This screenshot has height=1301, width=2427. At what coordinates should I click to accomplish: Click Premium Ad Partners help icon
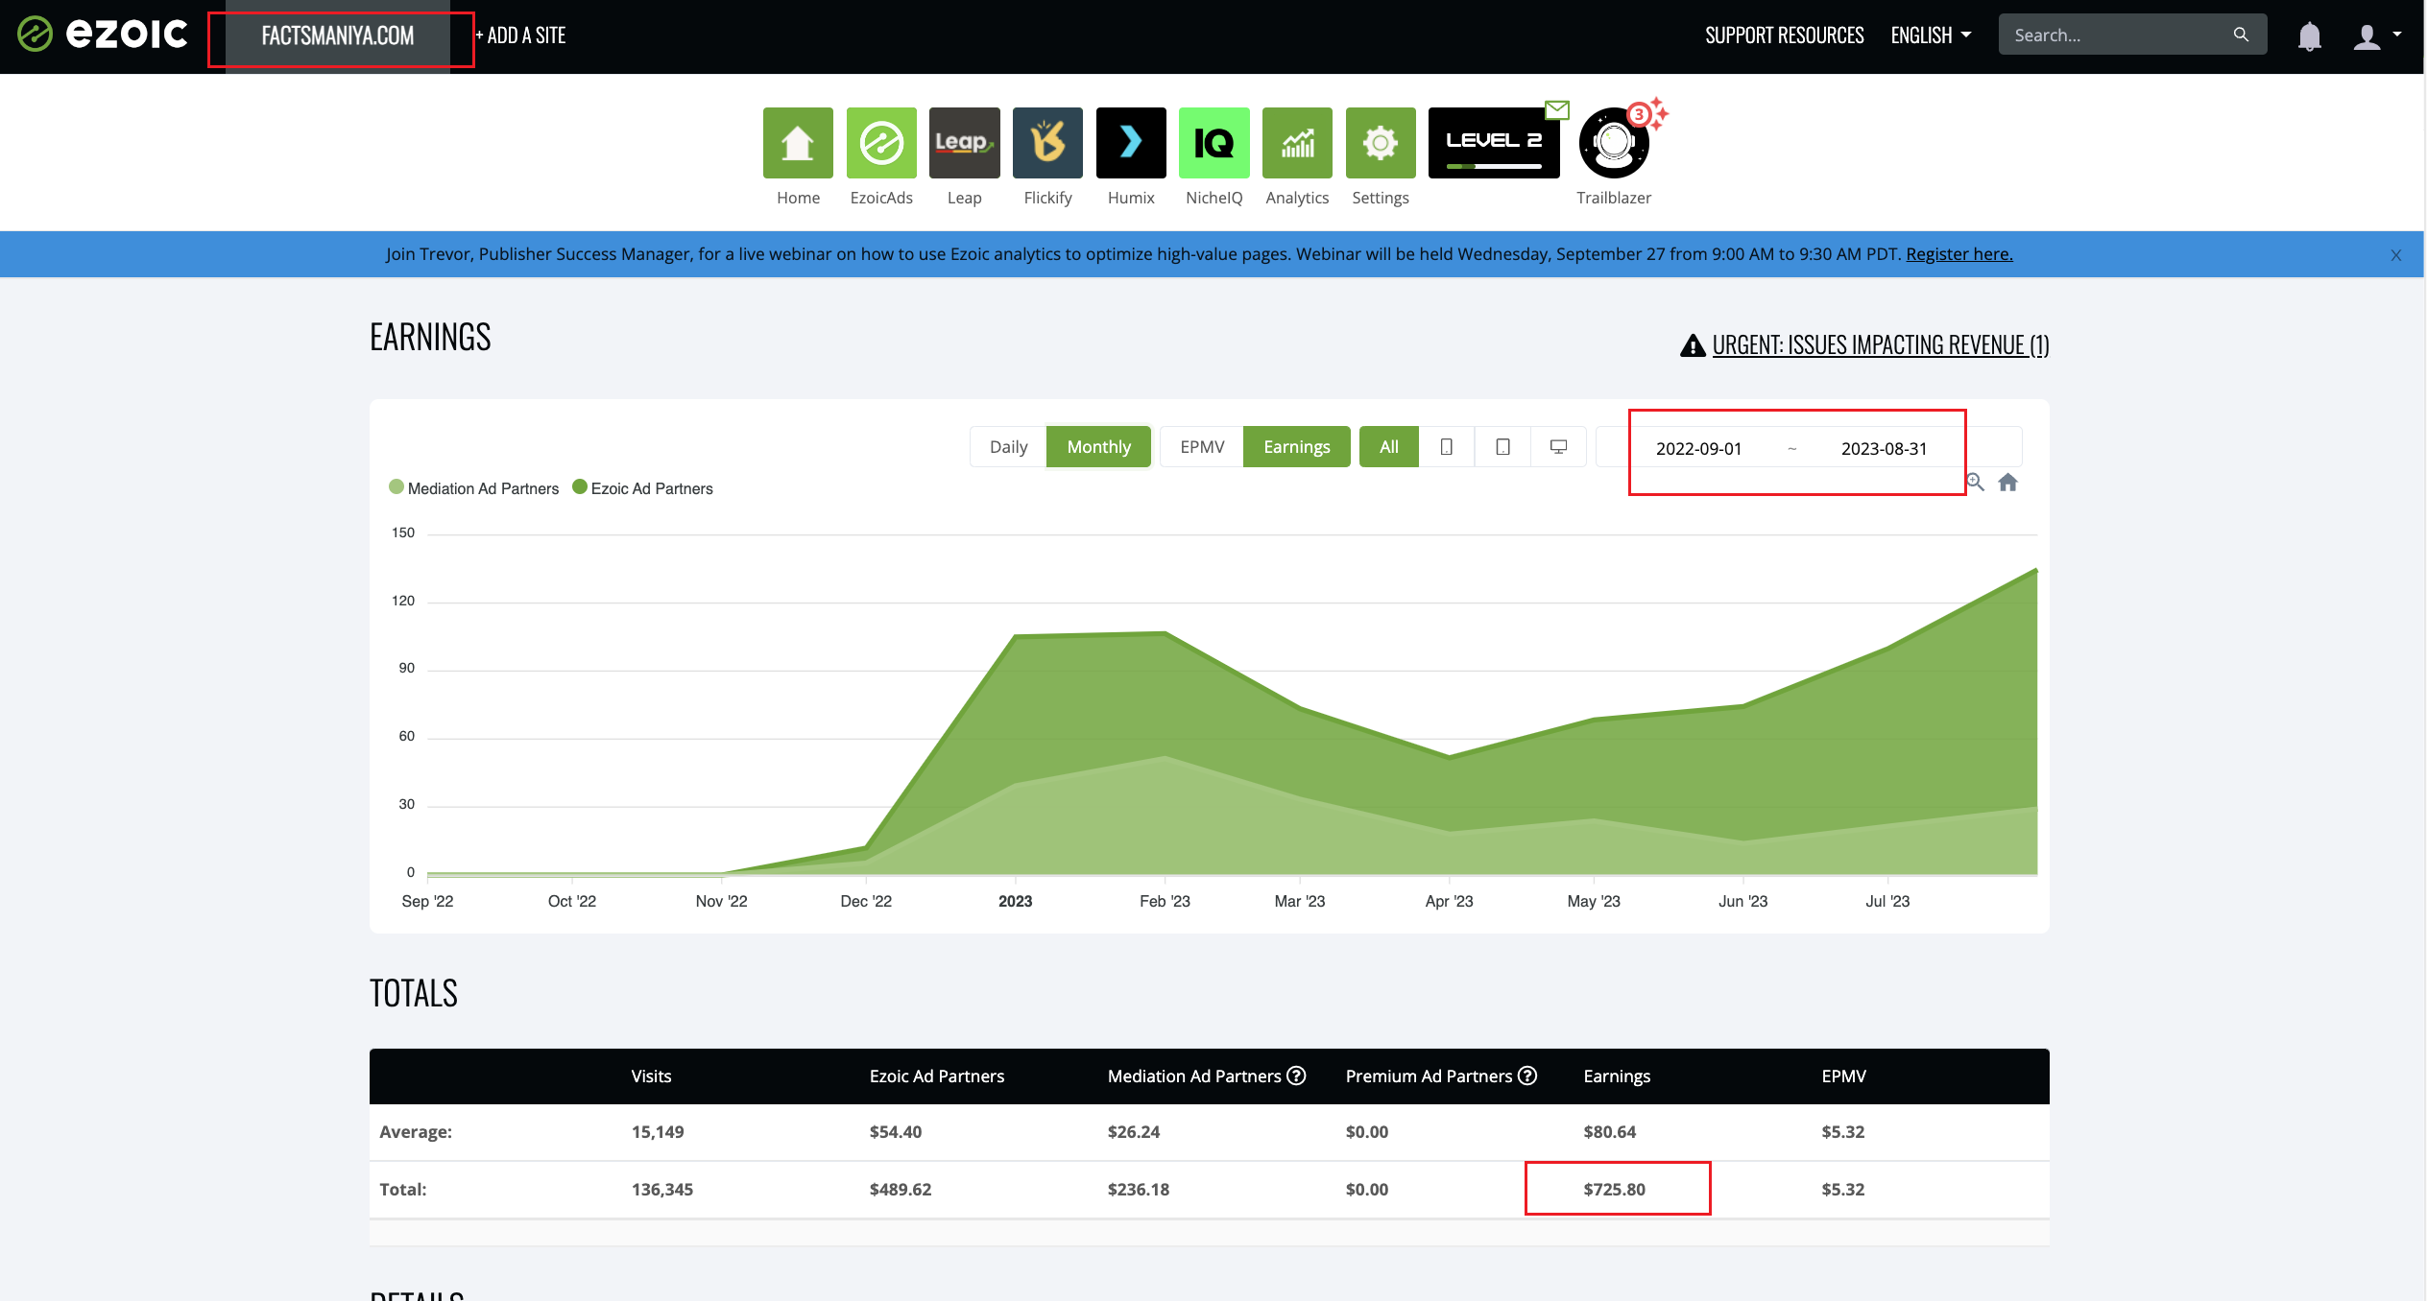[1527, 1076]
